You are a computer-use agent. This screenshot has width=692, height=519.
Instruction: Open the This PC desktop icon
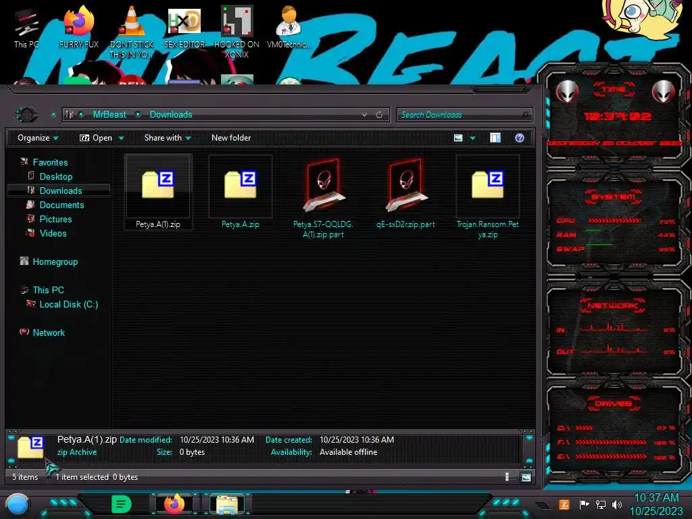pos(26,28)
